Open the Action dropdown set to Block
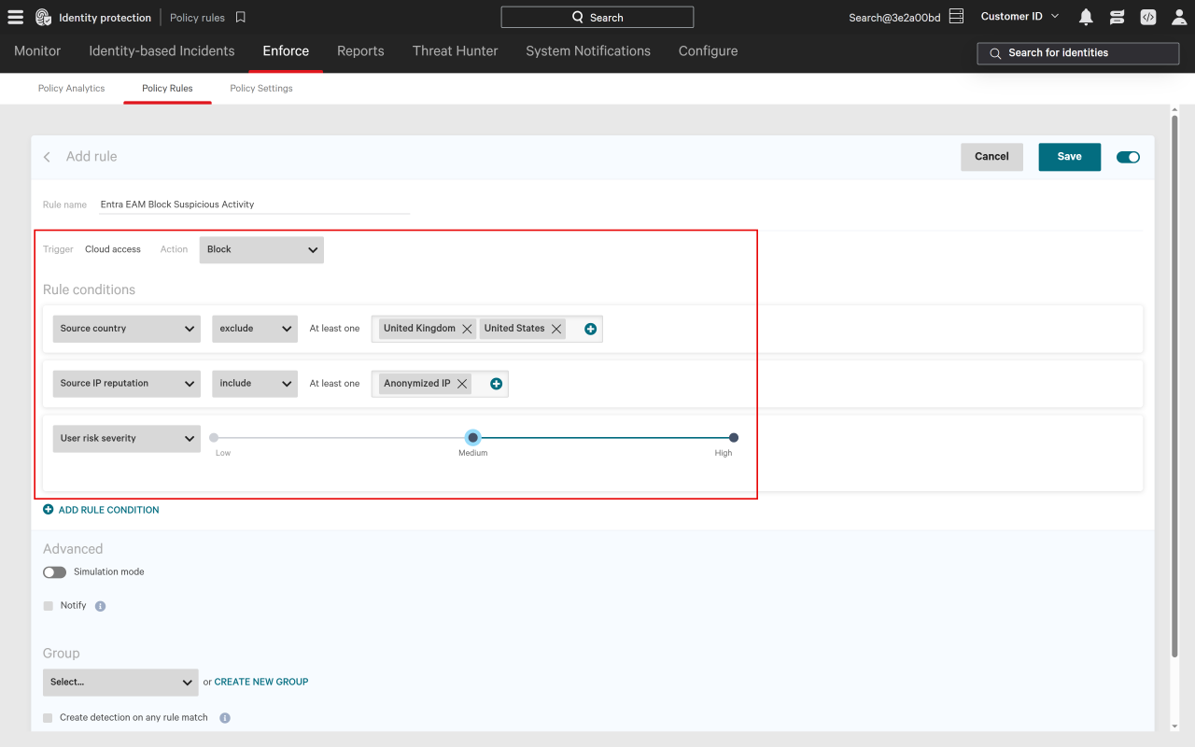 click(261, 249)
